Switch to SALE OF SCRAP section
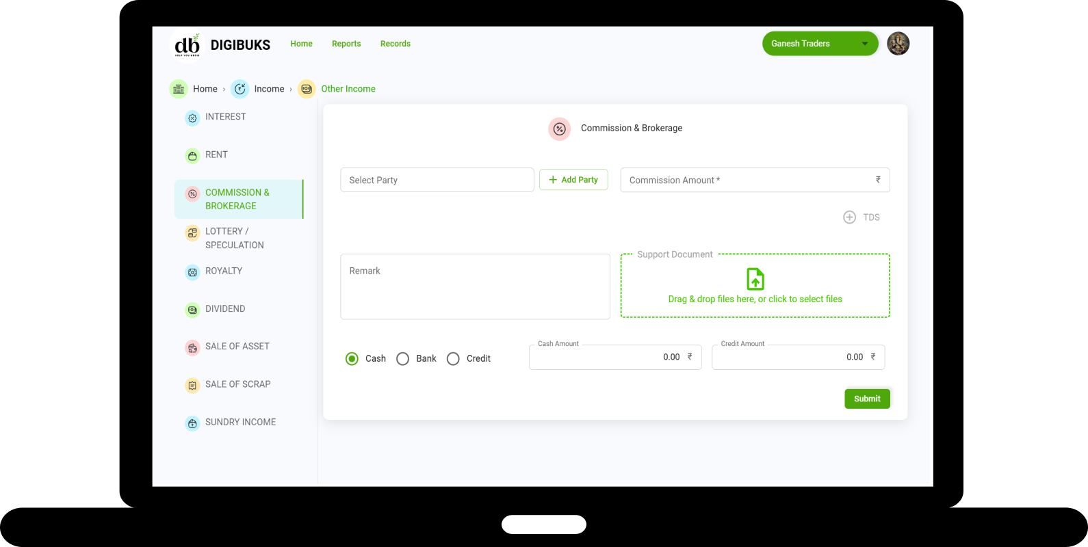The image size is (1088, 547). (x=238, y=384)
